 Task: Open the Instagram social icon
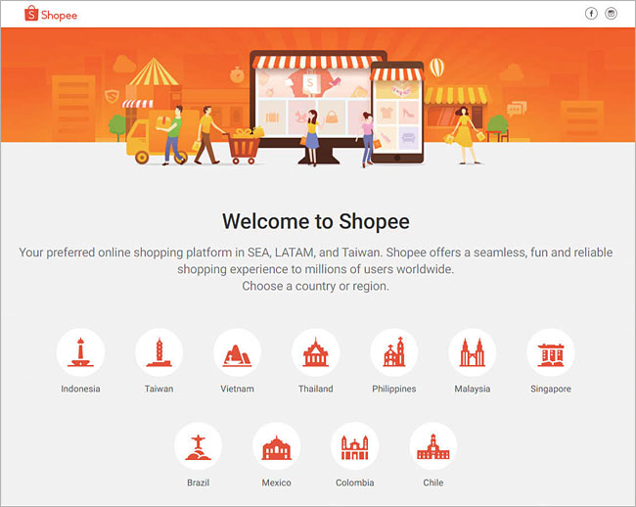pyautogui.click(x=611, y=14)
